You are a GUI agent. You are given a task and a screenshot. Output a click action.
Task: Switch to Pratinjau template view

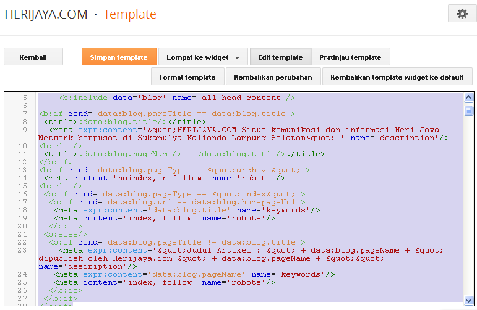[x=350, y=57]
